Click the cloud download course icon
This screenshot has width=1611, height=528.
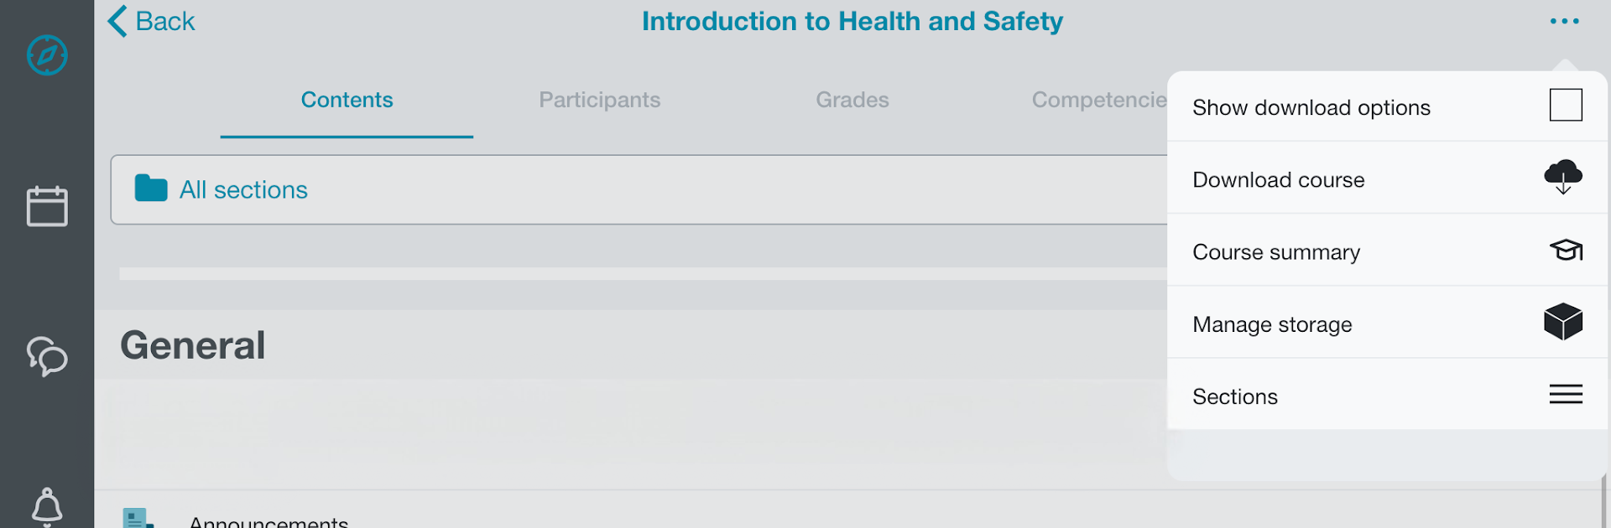tap(1563, 177)
